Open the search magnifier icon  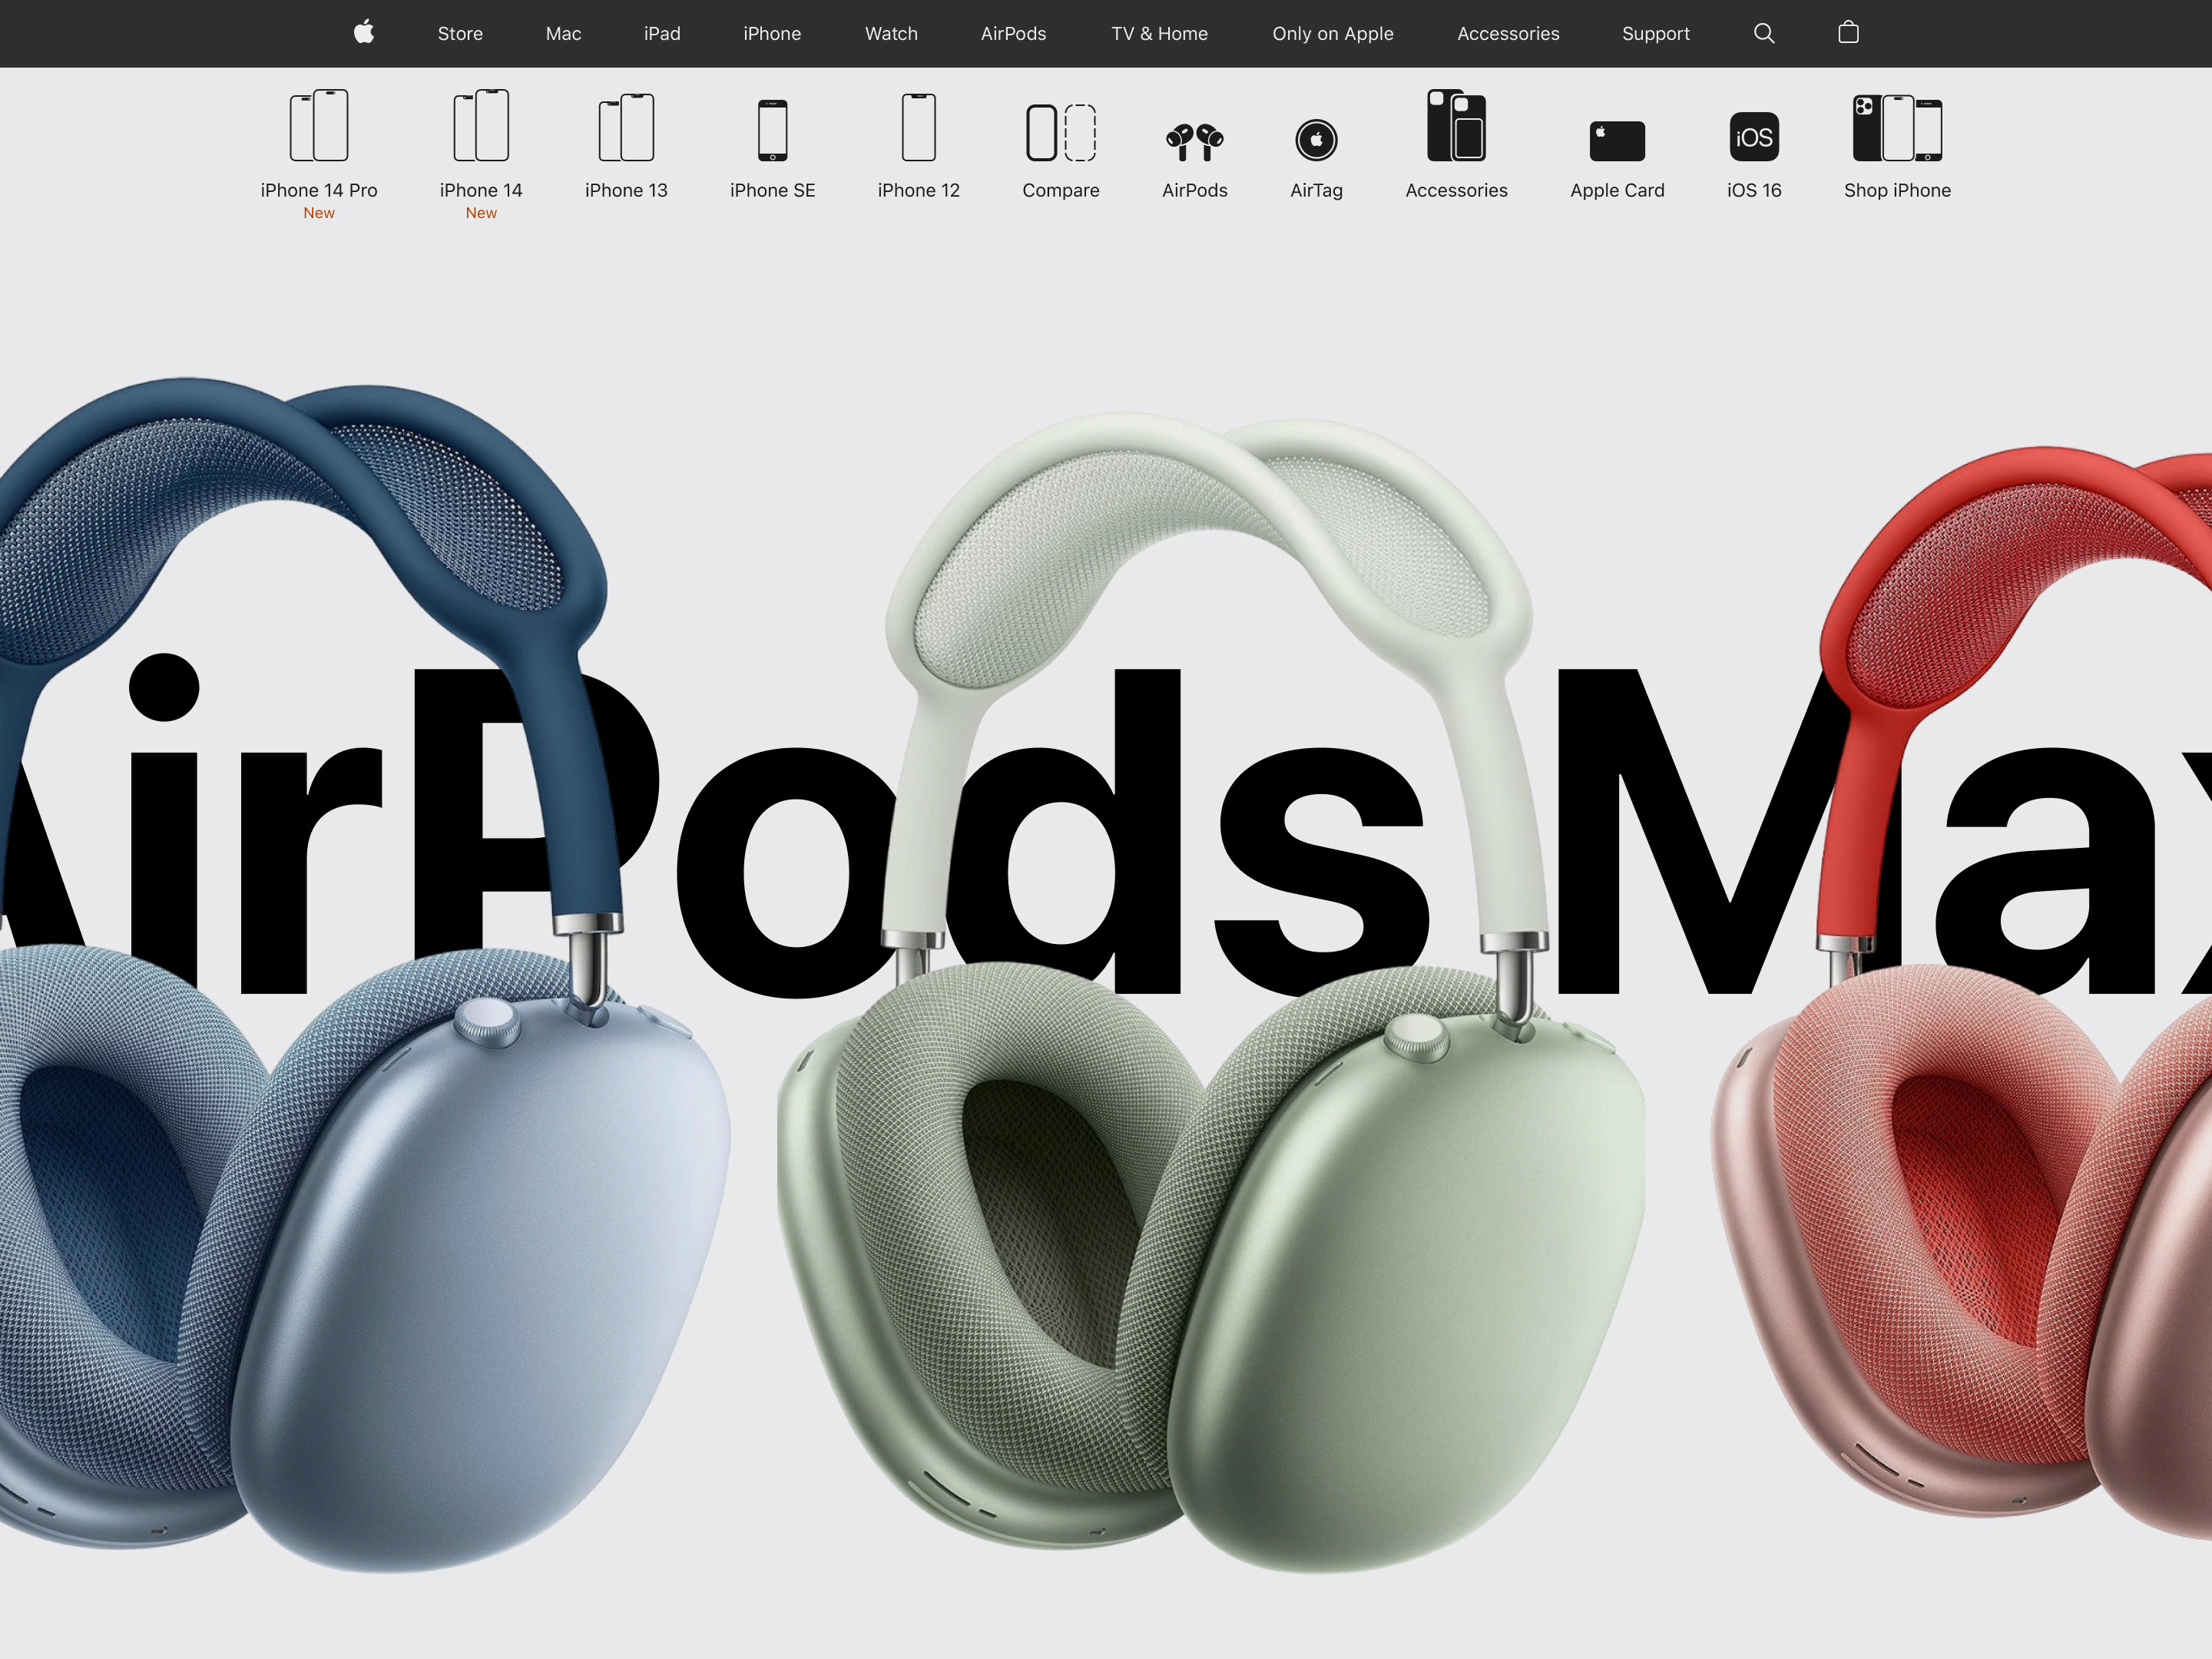(1764, 33)
